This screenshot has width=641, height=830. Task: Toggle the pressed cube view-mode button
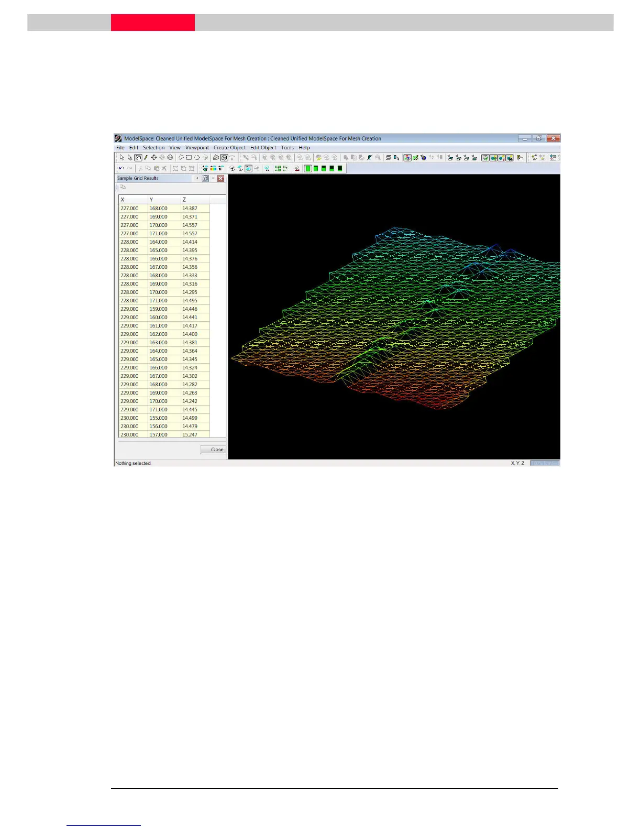coord(224,157)
